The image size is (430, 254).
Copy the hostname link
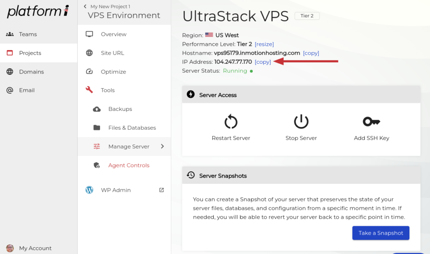311,53
